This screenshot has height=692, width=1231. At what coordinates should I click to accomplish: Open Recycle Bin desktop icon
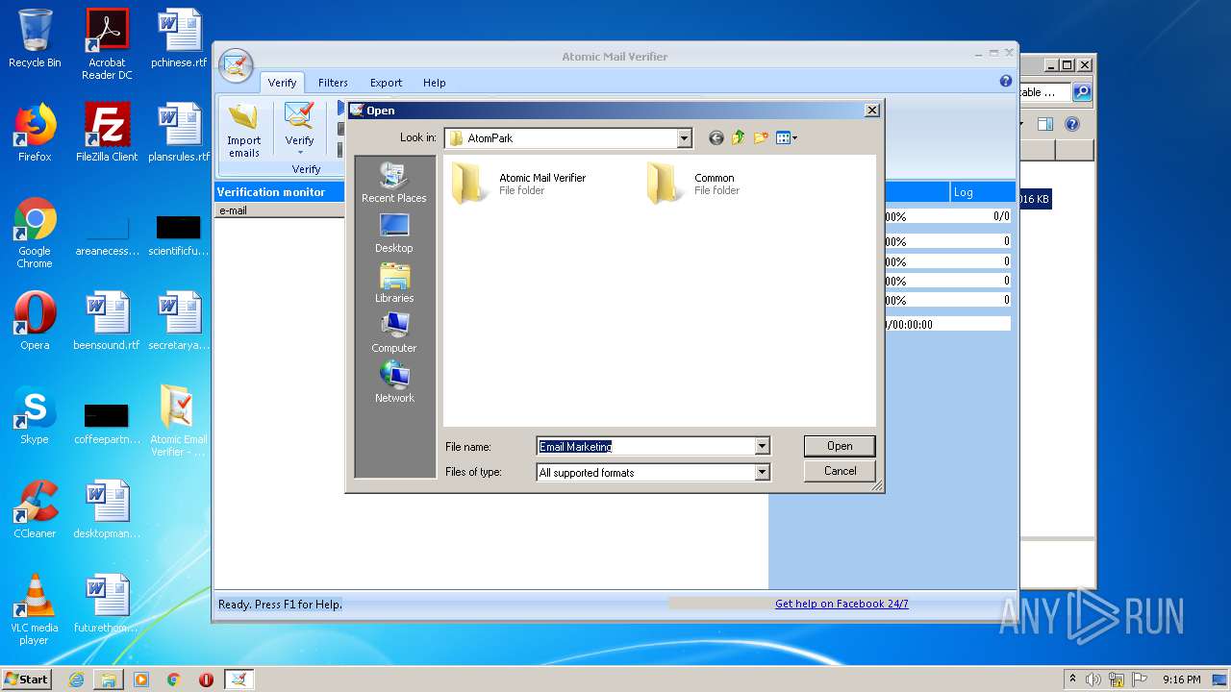[x=35, y=38]
